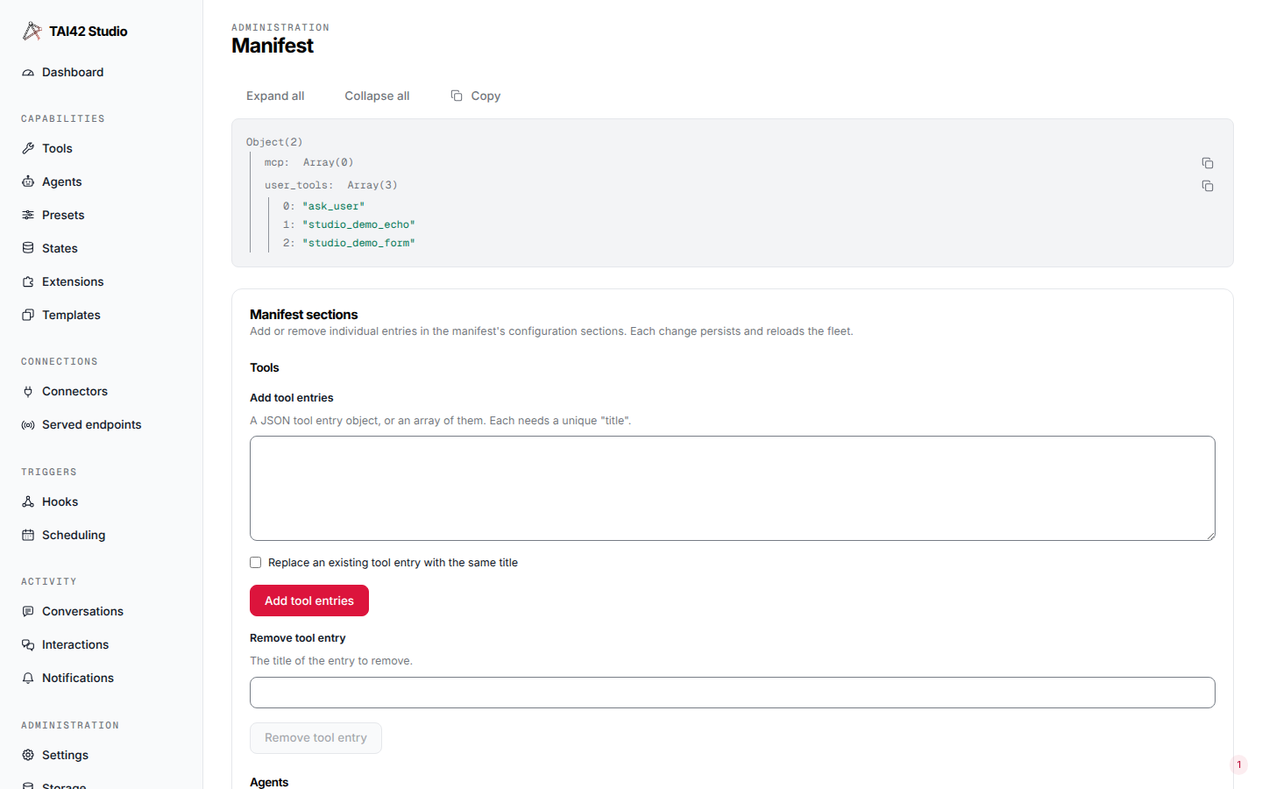Click the Tools wrench icon
This screenshot has height=789, width=1262.
[28, 148]
